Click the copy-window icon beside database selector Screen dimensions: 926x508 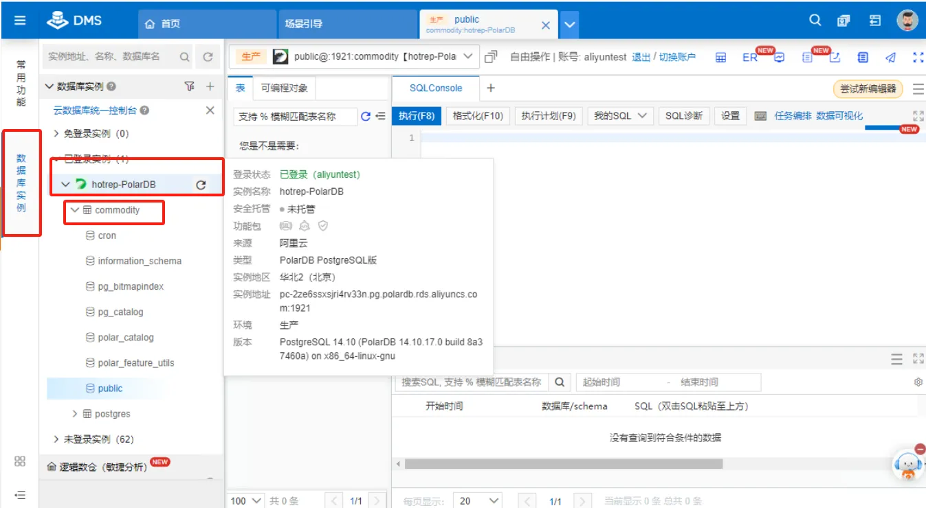coord(491,57)
